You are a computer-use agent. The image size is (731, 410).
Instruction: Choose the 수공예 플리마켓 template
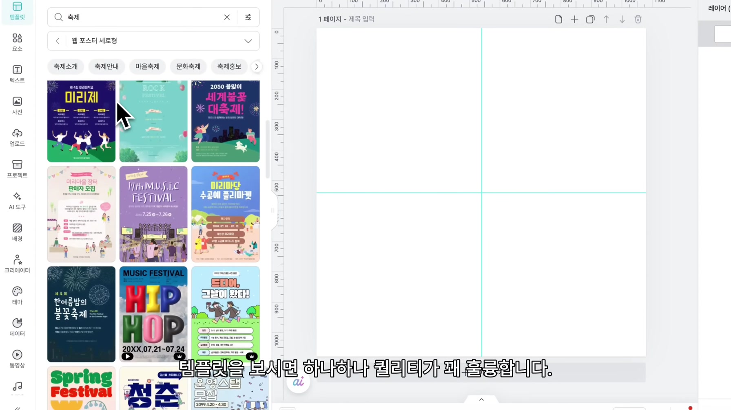[226, 214]
